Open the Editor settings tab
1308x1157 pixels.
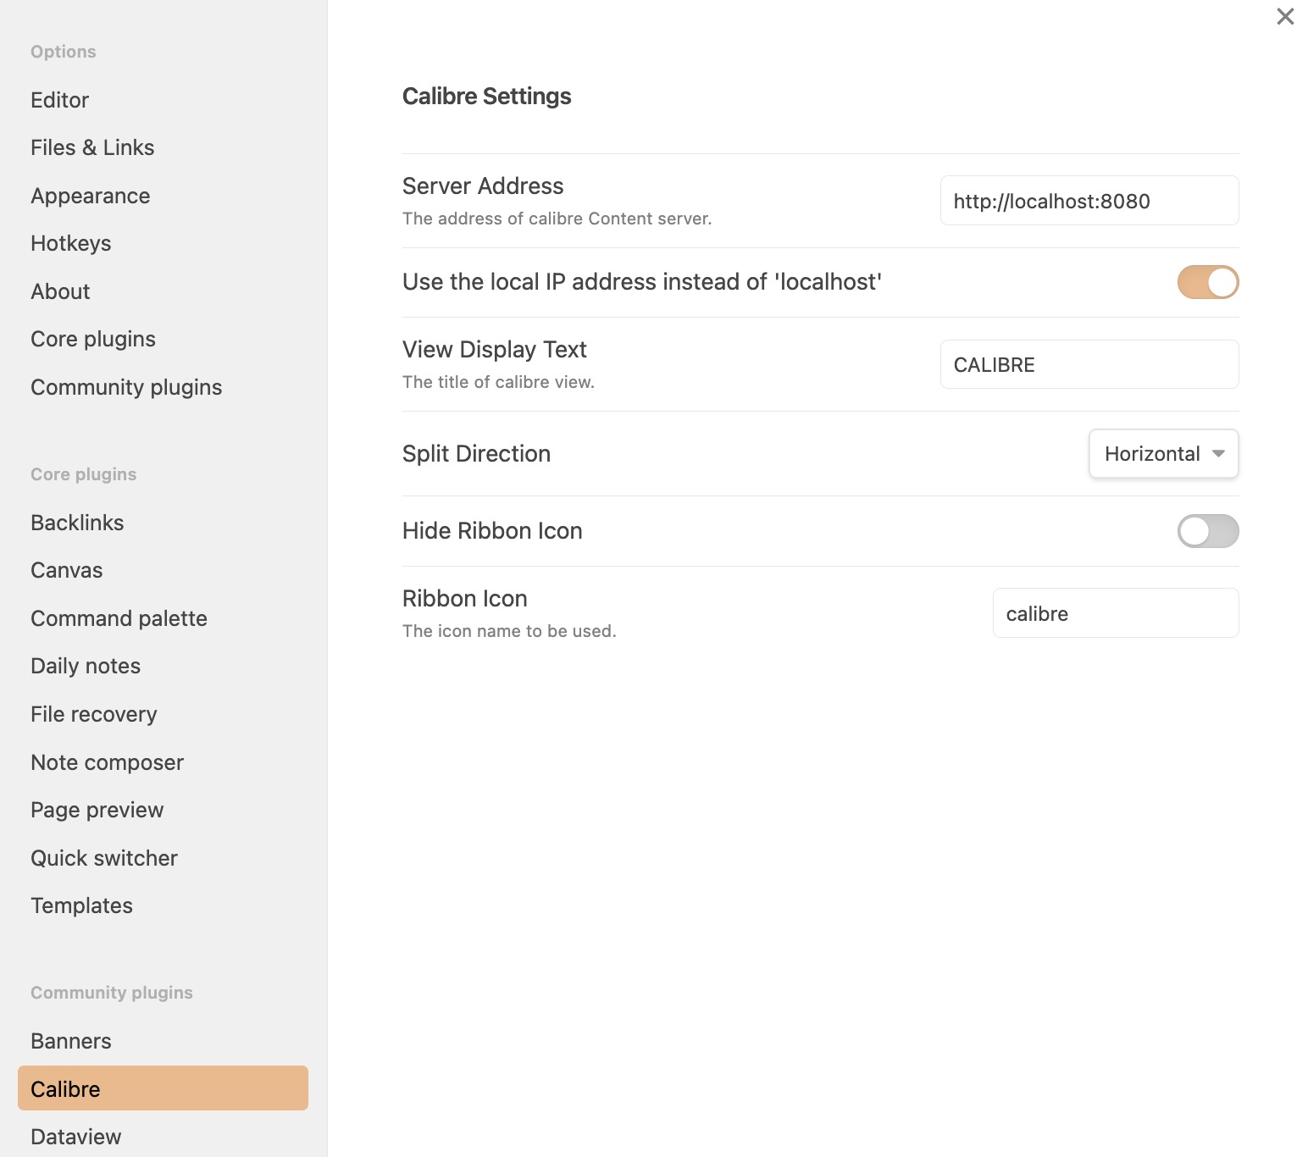coord(59,100)
